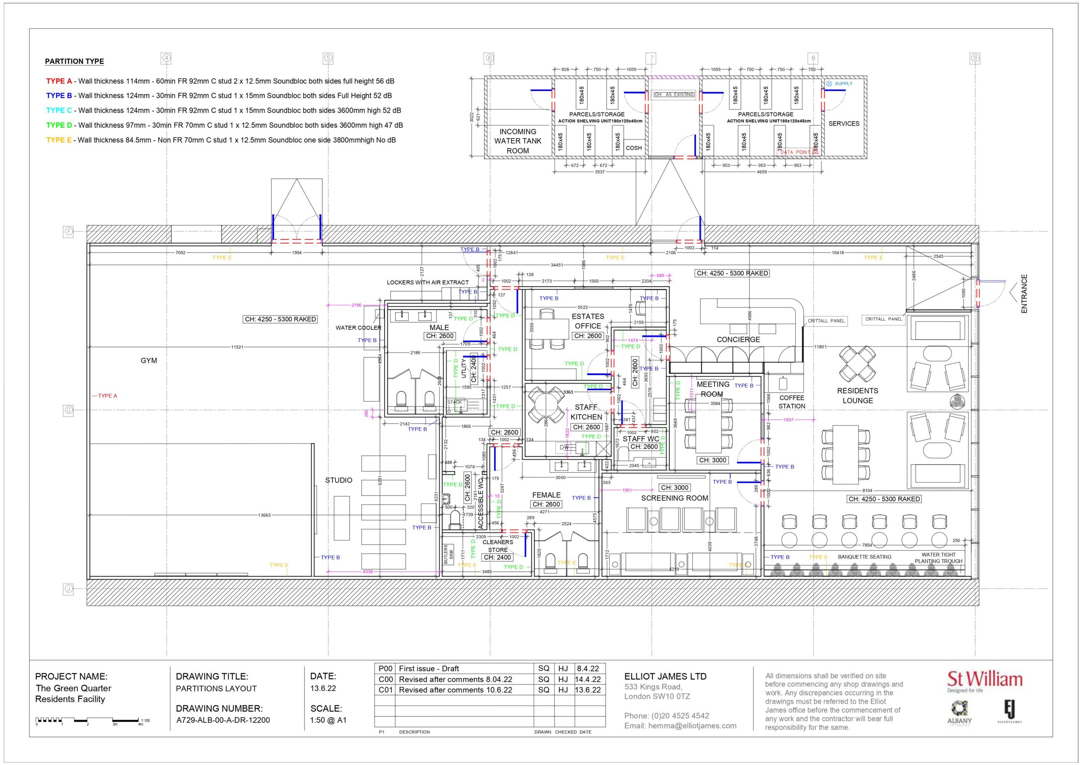Click the red TYPE A legend label
1083x765 pixels.
pos(59,81)
